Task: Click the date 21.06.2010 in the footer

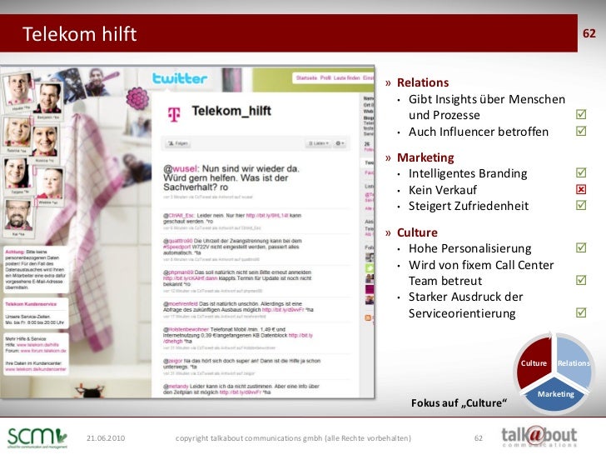Action: coord(106,438)
